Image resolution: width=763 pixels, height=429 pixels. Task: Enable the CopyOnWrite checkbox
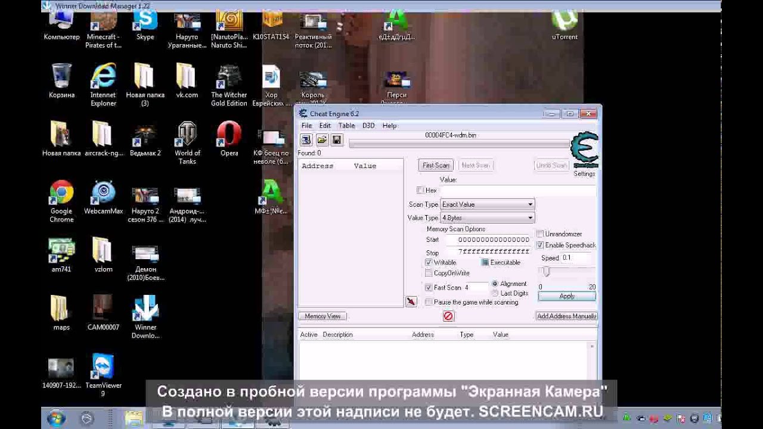click(429, 273)
